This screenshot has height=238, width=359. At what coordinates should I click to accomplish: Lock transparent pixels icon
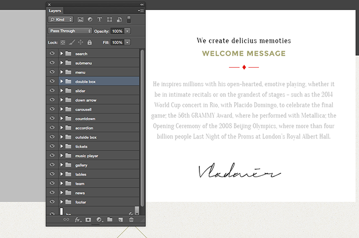click(63, 42)
